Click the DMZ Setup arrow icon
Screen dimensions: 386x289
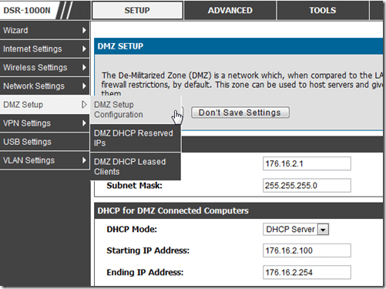click(x=84, y=105)
